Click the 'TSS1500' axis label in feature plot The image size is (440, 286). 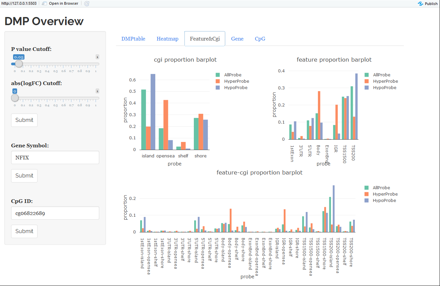pos(344,154)
